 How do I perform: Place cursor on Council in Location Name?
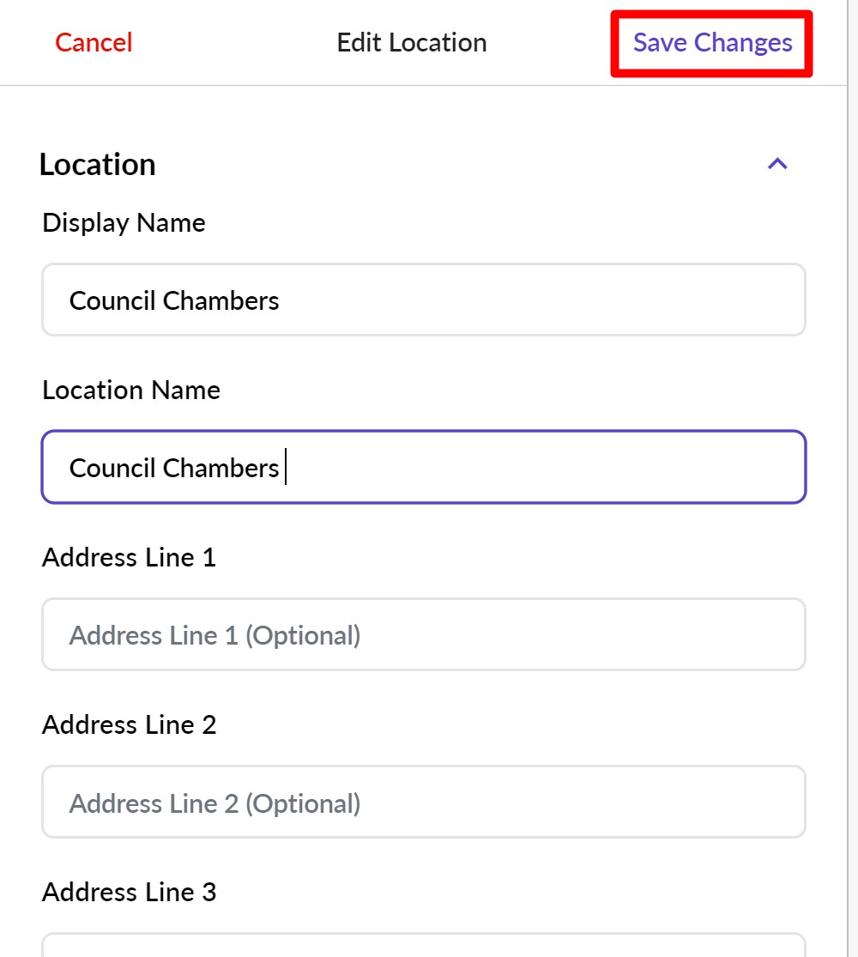[112, 468]
